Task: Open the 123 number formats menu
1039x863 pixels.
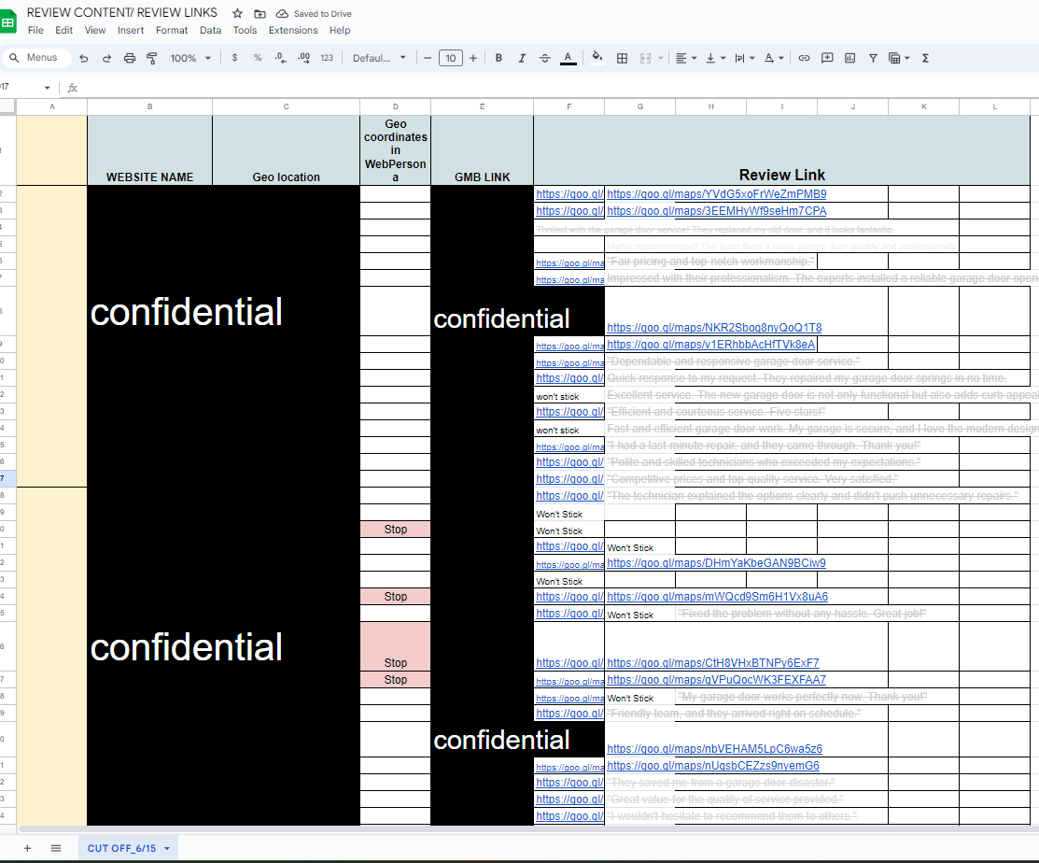Action: (327, 58)
